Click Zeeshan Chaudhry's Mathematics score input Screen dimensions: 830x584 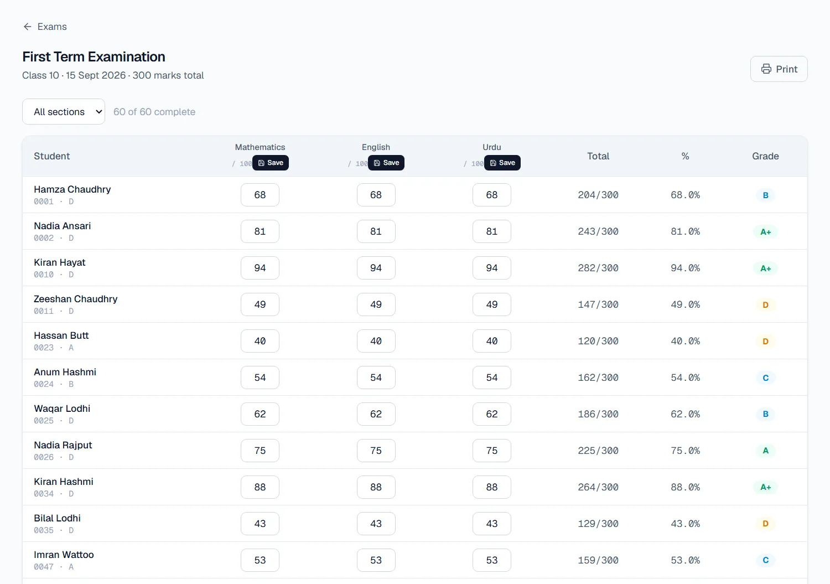point(260,304)
